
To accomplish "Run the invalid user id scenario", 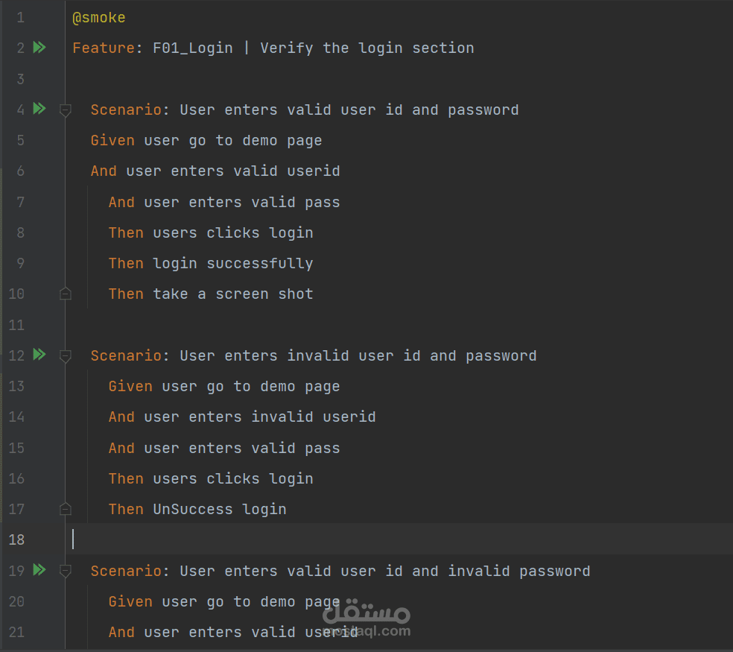I will pos(39,355).
